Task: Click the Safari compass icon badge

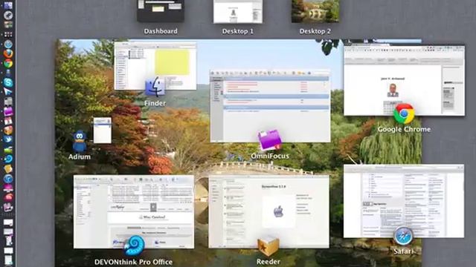Action: point(403,236)
